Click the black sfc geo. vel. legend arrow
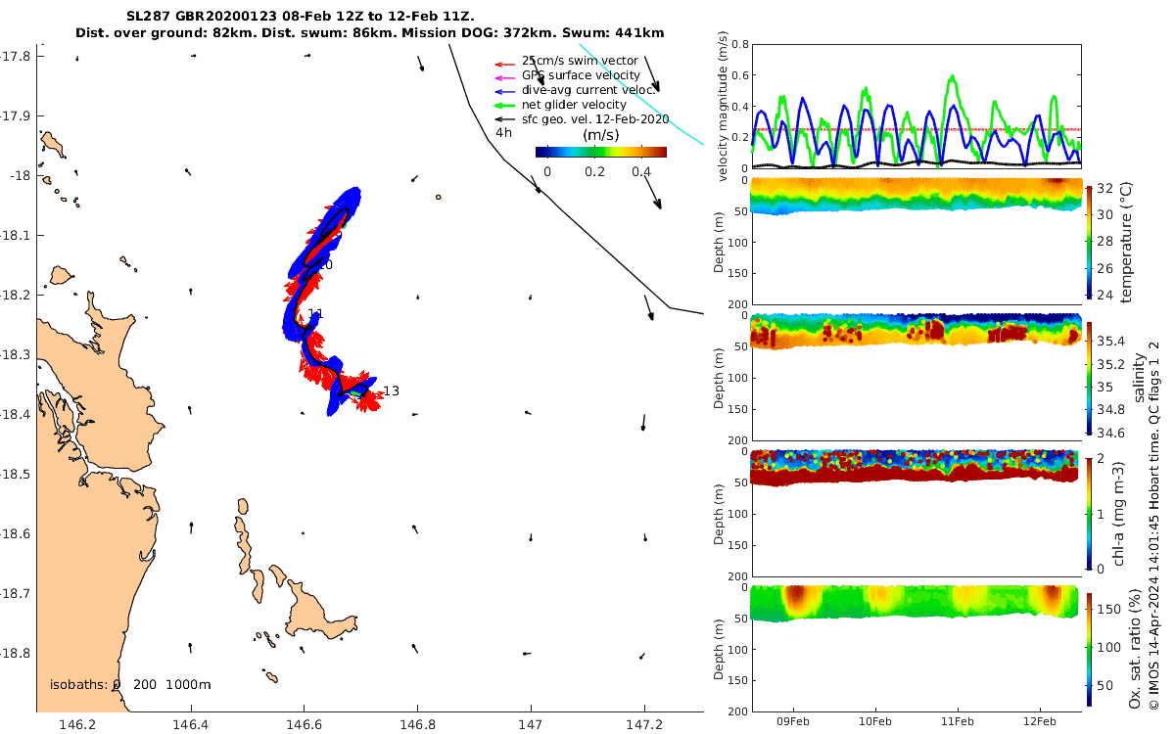This screenshot has height=734, width=1175. (506, 119)
